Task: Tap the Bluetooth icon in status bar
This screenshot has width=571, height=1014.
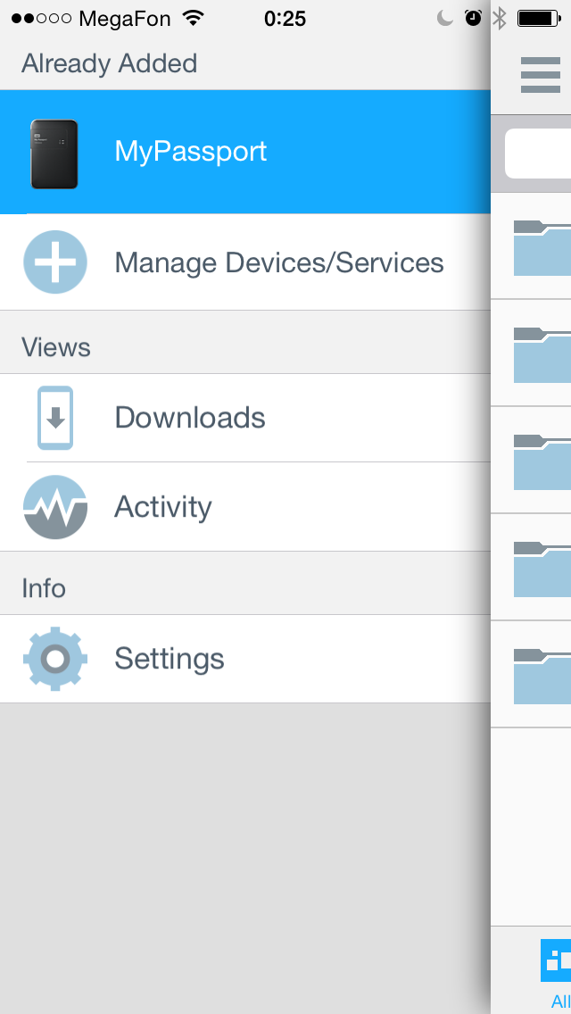Action: click(500, 19)
